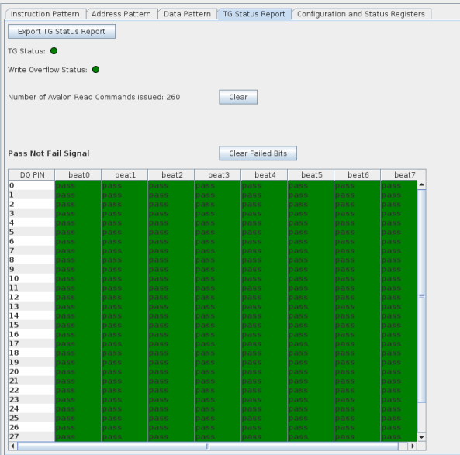This screenshot has width=460, height=455.
Task: Click the horizontal scrollbar thumb under the table
Action: tap(208, 446)
